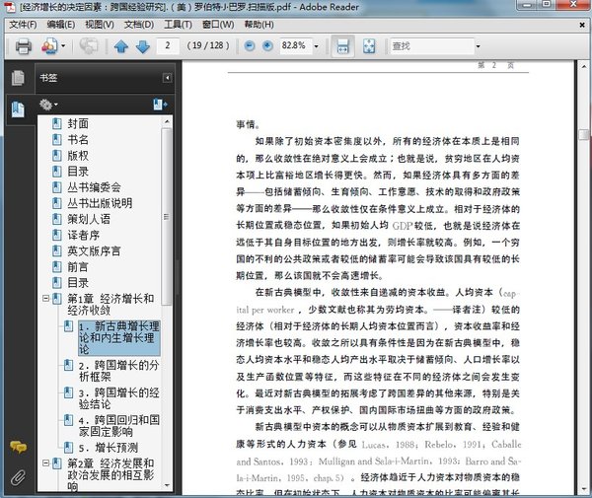The width and height of the screenshot is (592, 498).
Task: Click the zoom in plus button
Action: pyautogui.click(x=266, y=46)
